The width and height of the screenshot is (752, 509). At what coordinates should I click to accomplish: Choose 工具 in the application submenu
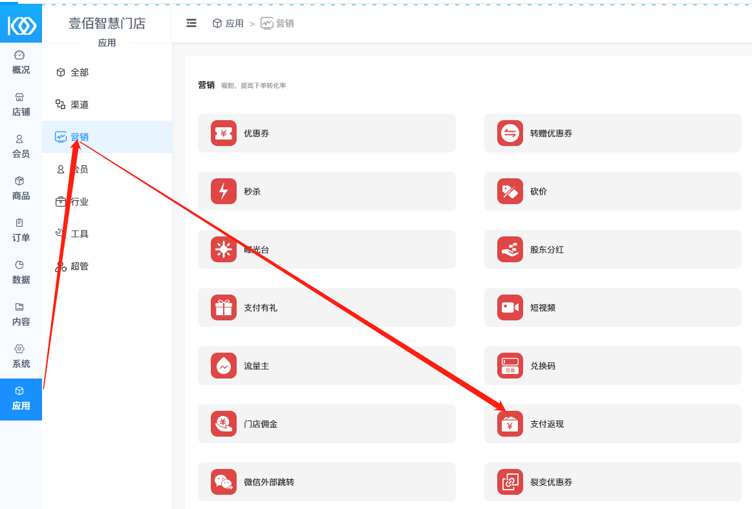[x=79, y=234]
